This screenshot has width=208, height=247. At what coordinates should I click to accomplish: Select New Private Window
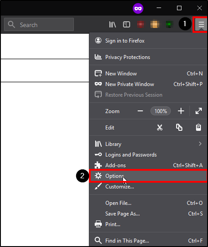click(x=148, y=84)
